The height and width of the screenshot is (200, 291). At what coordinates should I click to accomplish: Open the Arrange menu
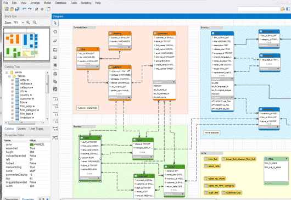[x=35, y=3]
